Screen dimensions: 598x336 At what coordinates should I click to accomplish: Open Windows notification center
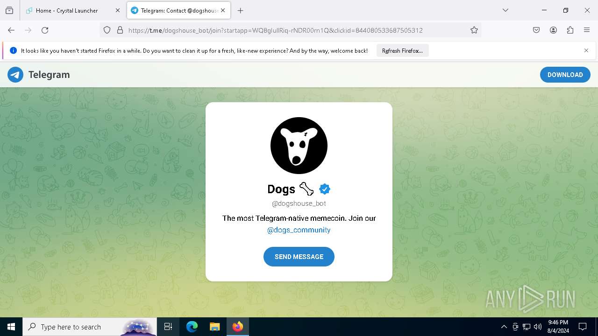(x=583, y=327)
